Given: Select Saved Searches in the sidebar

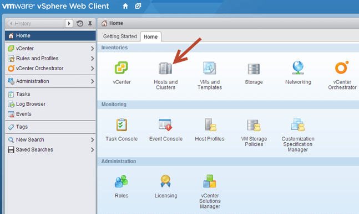Looking at the screenshot, I should click(x=50, y=150).
